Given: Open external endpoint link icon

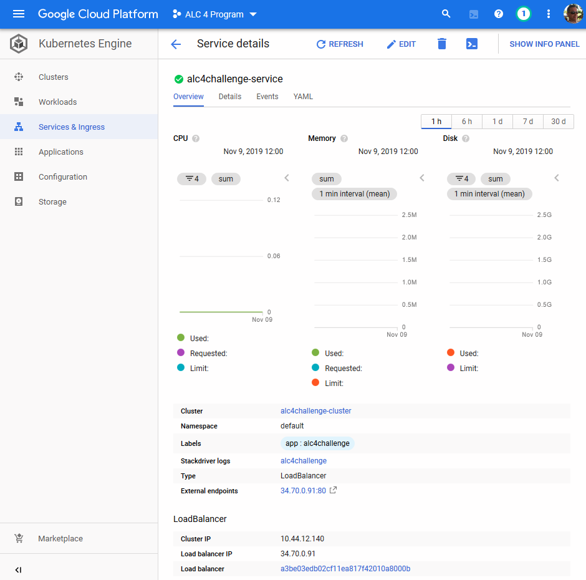Looking at the screenshot, I should pyautogui.click(x=333, y=490).
